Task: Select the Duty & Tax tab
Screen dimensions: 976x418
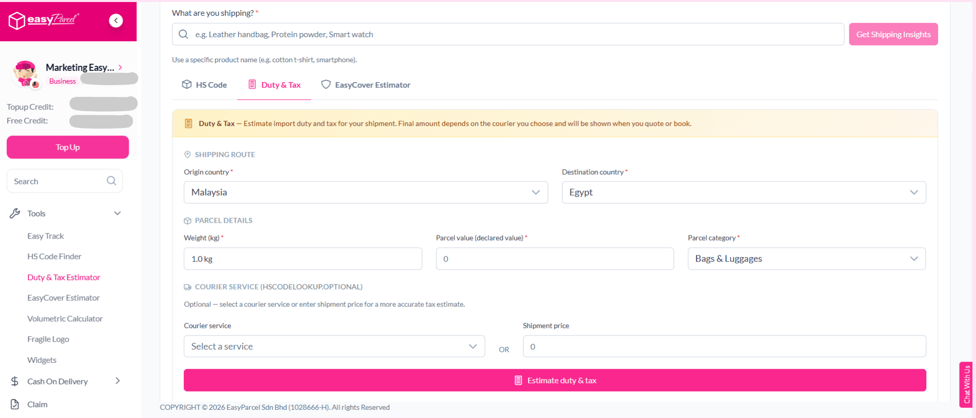Action: (274, 85)
